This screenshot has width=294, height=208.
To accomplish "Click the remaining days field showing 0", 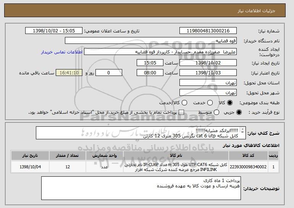I will 109,73.
